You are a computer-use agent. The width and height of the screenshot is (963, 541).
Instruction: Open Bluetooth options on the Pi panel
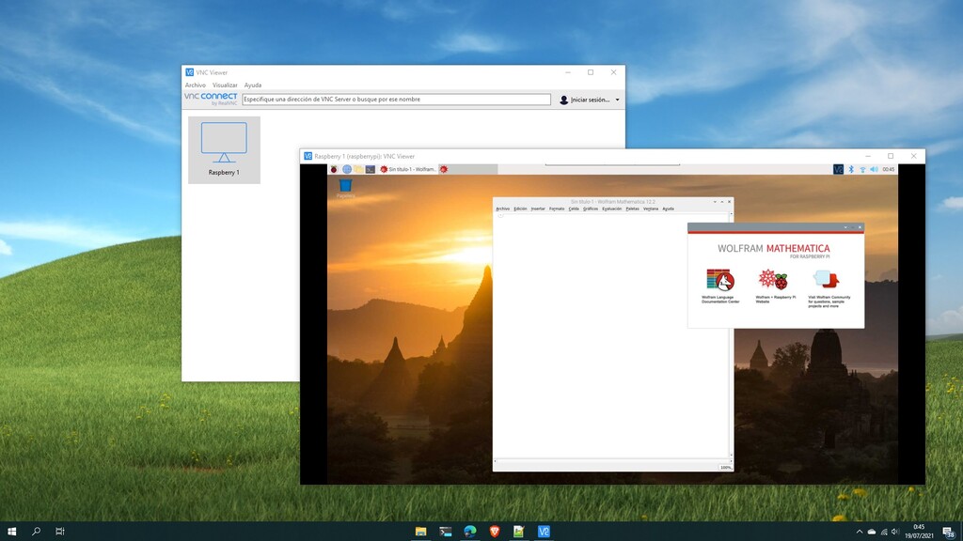851,169
